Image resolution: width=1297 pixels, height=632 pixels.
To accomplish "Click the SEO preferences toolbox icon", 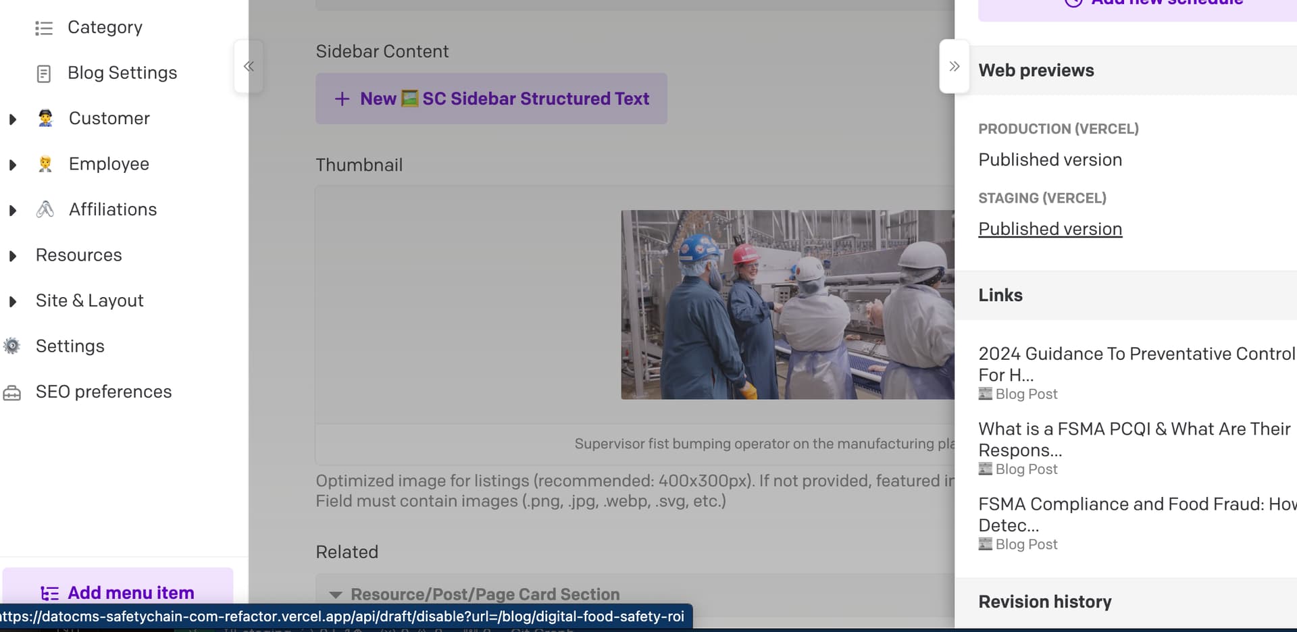I will tap(12, 392).
